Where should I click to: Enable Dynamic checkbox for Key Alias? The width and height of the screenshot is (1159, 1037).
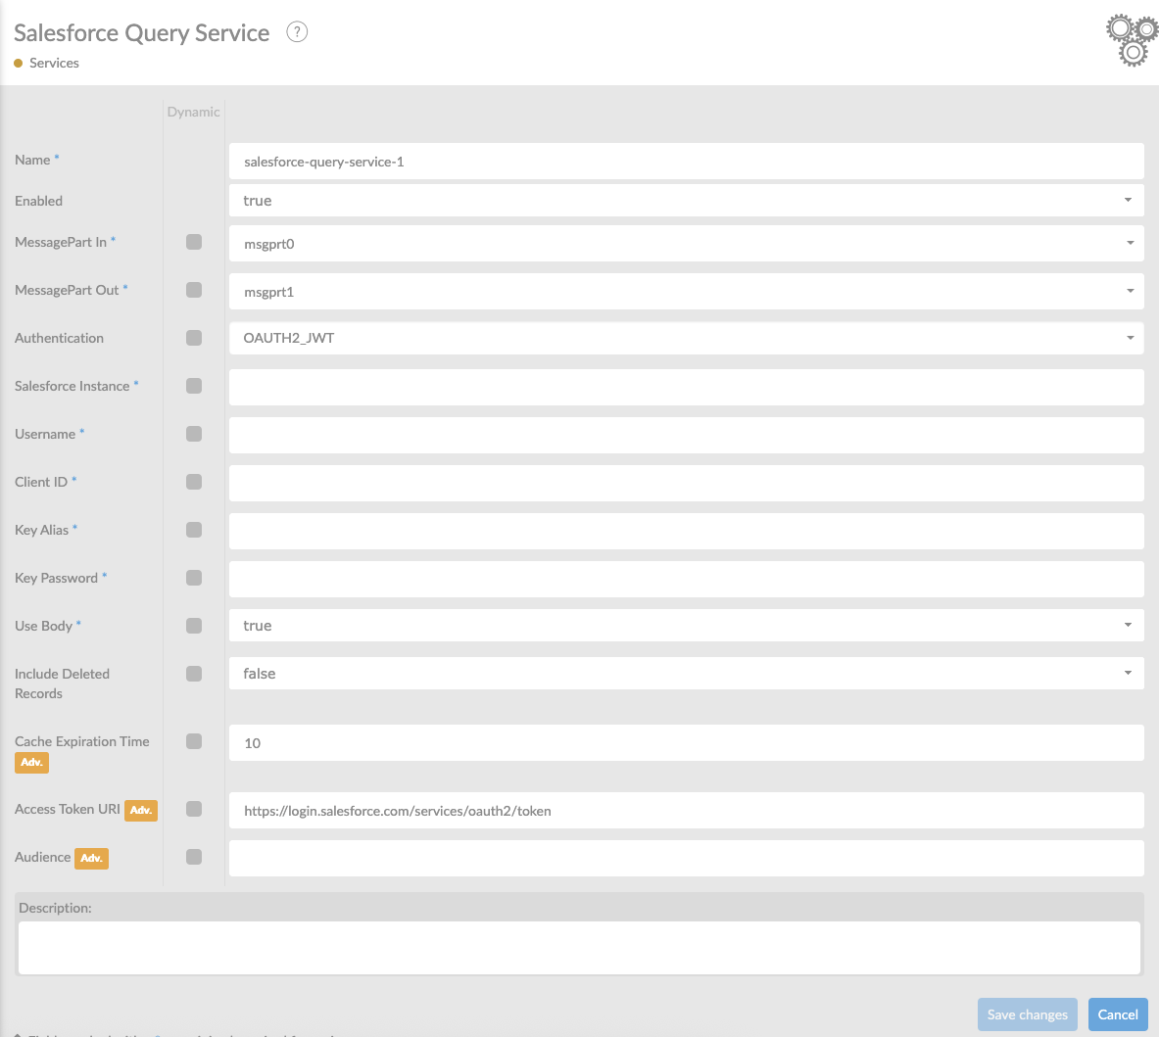194,531
